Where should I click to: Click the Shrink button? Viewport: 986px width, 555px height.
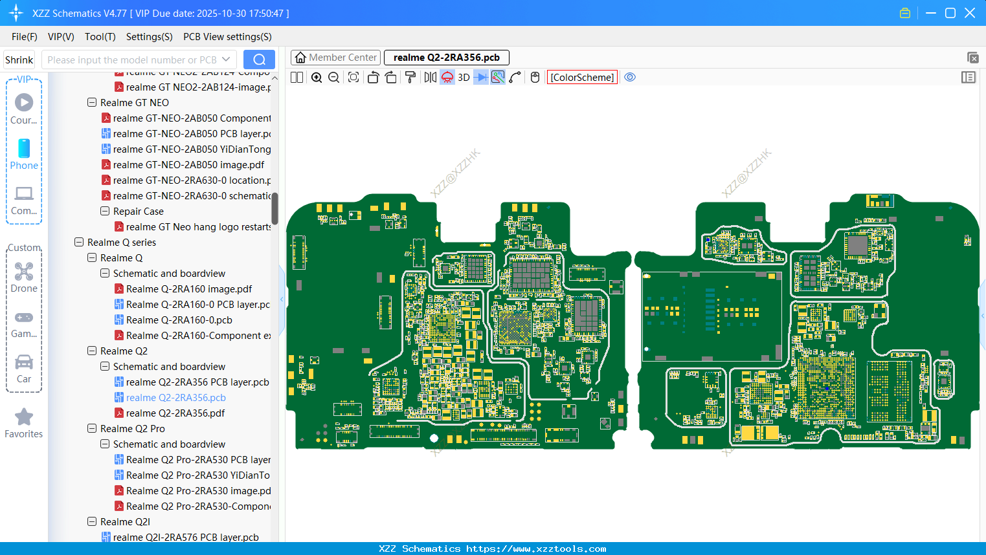[x=19, y=60]
